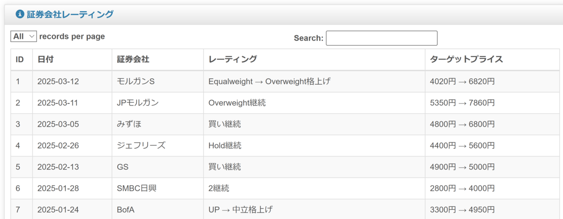
Task: Sort by the ターゲットプライス column header
Action: coord(492,59)
